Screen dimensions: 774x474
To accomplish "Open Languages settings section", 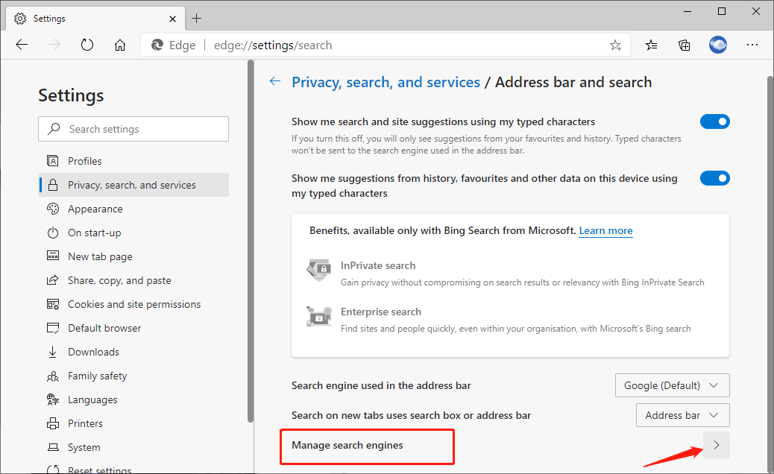I will pyautogui.click(x=133, y=399).
